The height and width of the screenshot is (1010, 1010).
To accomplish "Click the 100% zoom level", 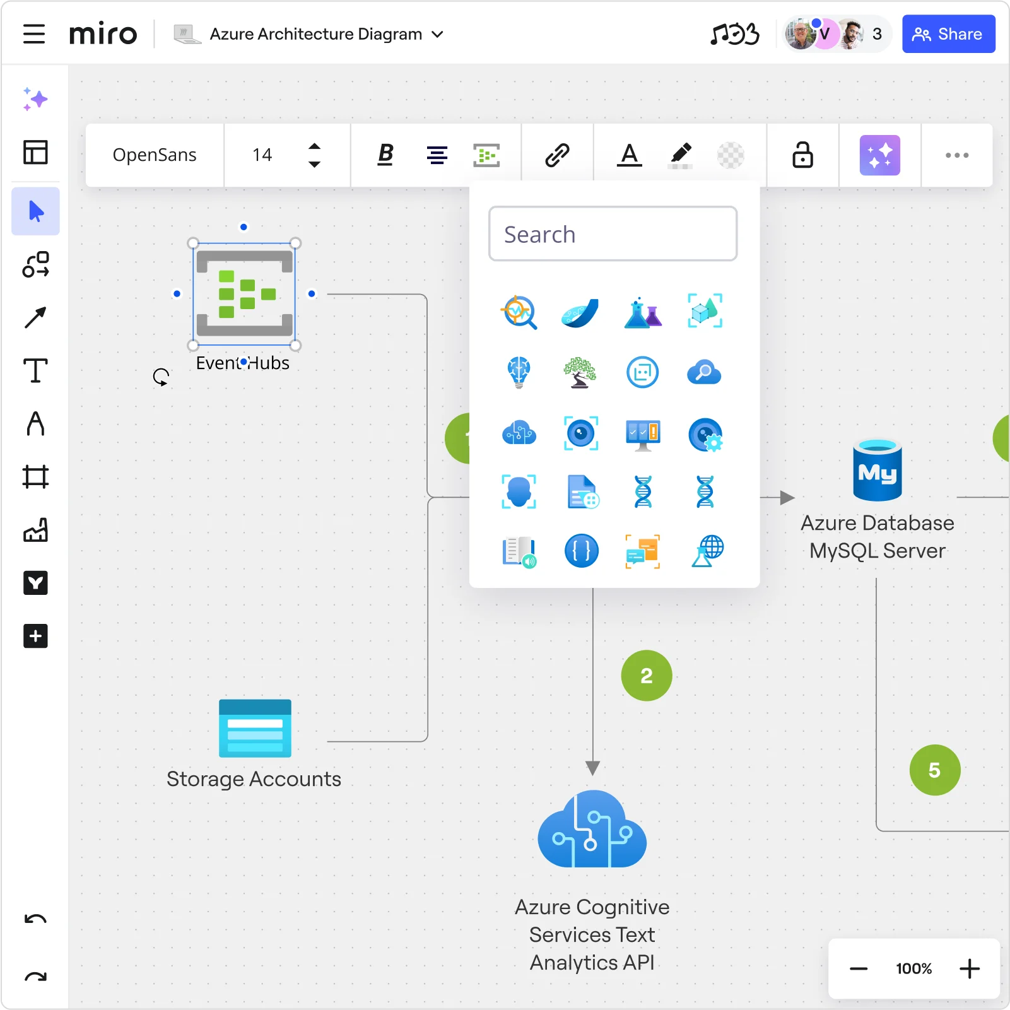I will (x=913, y=968).
